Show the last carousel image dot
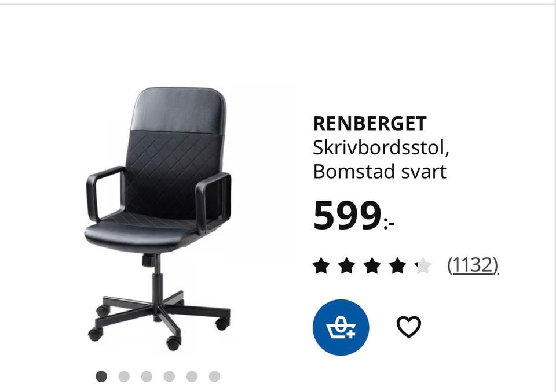Image resolution: width=556 pixels, height=392 pixels. [x=214, y=376]
